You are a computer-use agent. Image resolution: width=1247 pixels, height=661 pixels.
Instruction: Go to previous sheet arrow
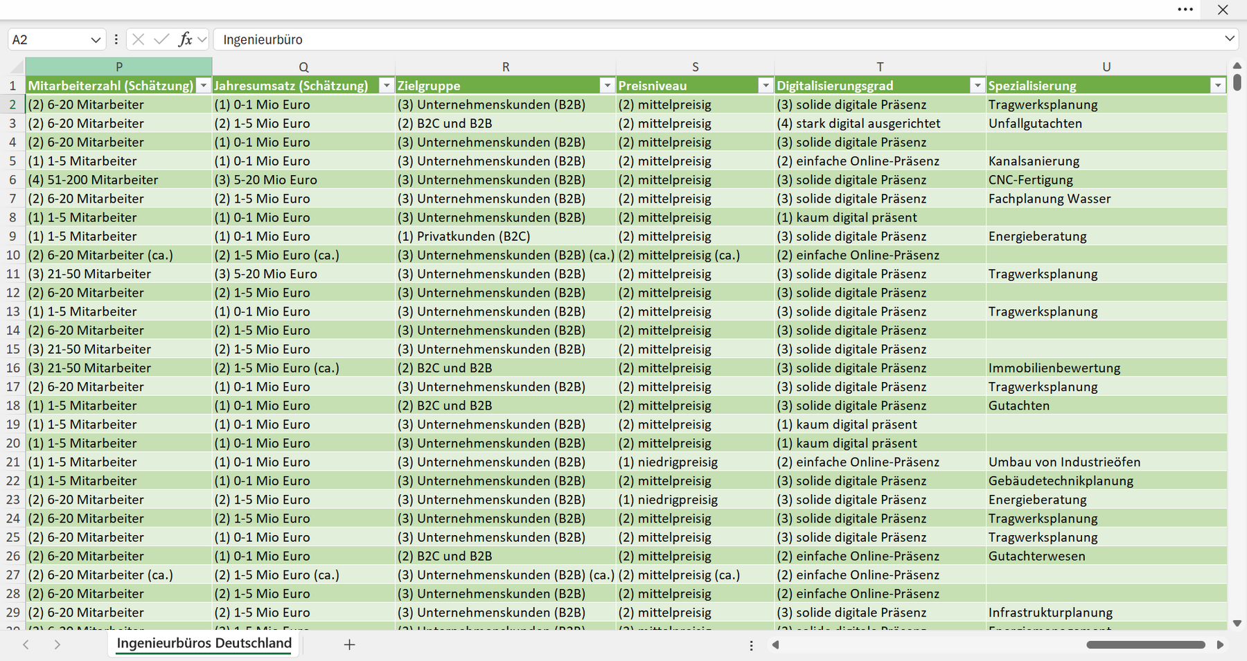[x=26, y=644]
